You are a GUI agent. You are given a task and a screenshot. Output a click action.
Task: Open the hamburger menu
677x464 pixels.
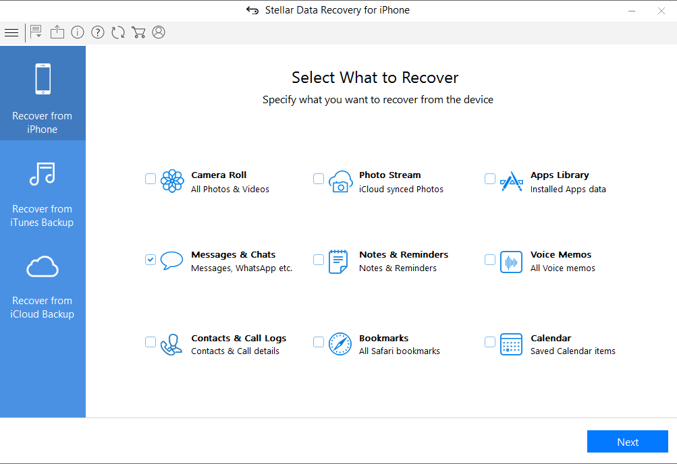coord(11,33)
